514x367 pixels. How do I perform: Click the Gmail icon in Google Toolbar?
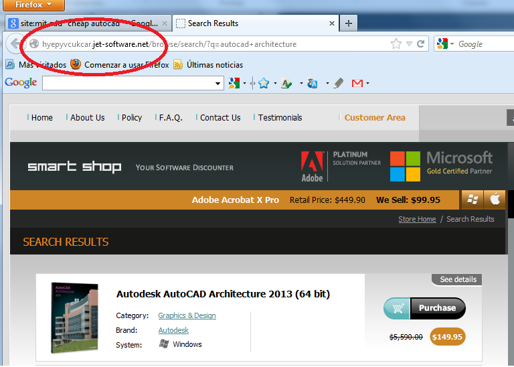pyautogui.click(x=357, y=83)
